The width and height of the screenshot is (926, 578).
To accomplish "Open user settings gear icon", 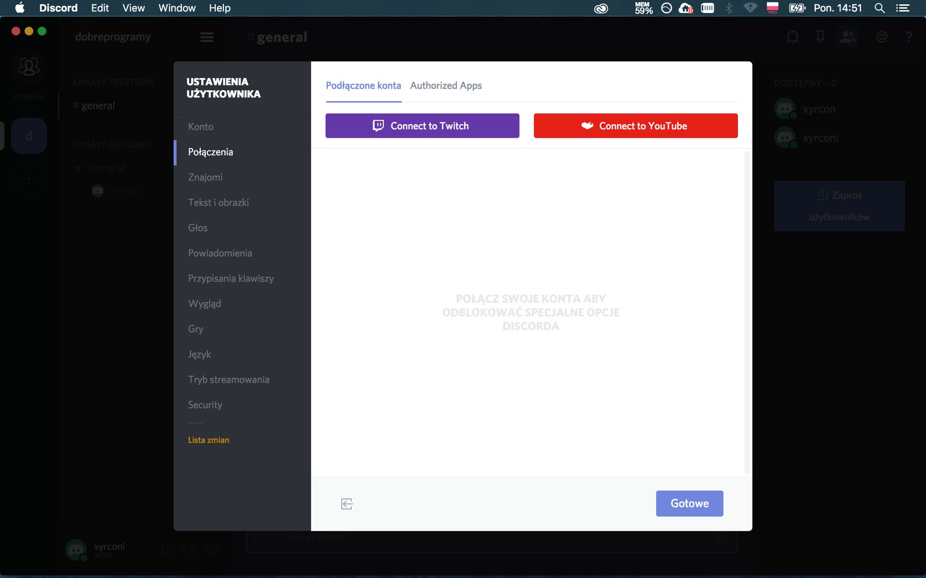I will click(x=212, y=550).
